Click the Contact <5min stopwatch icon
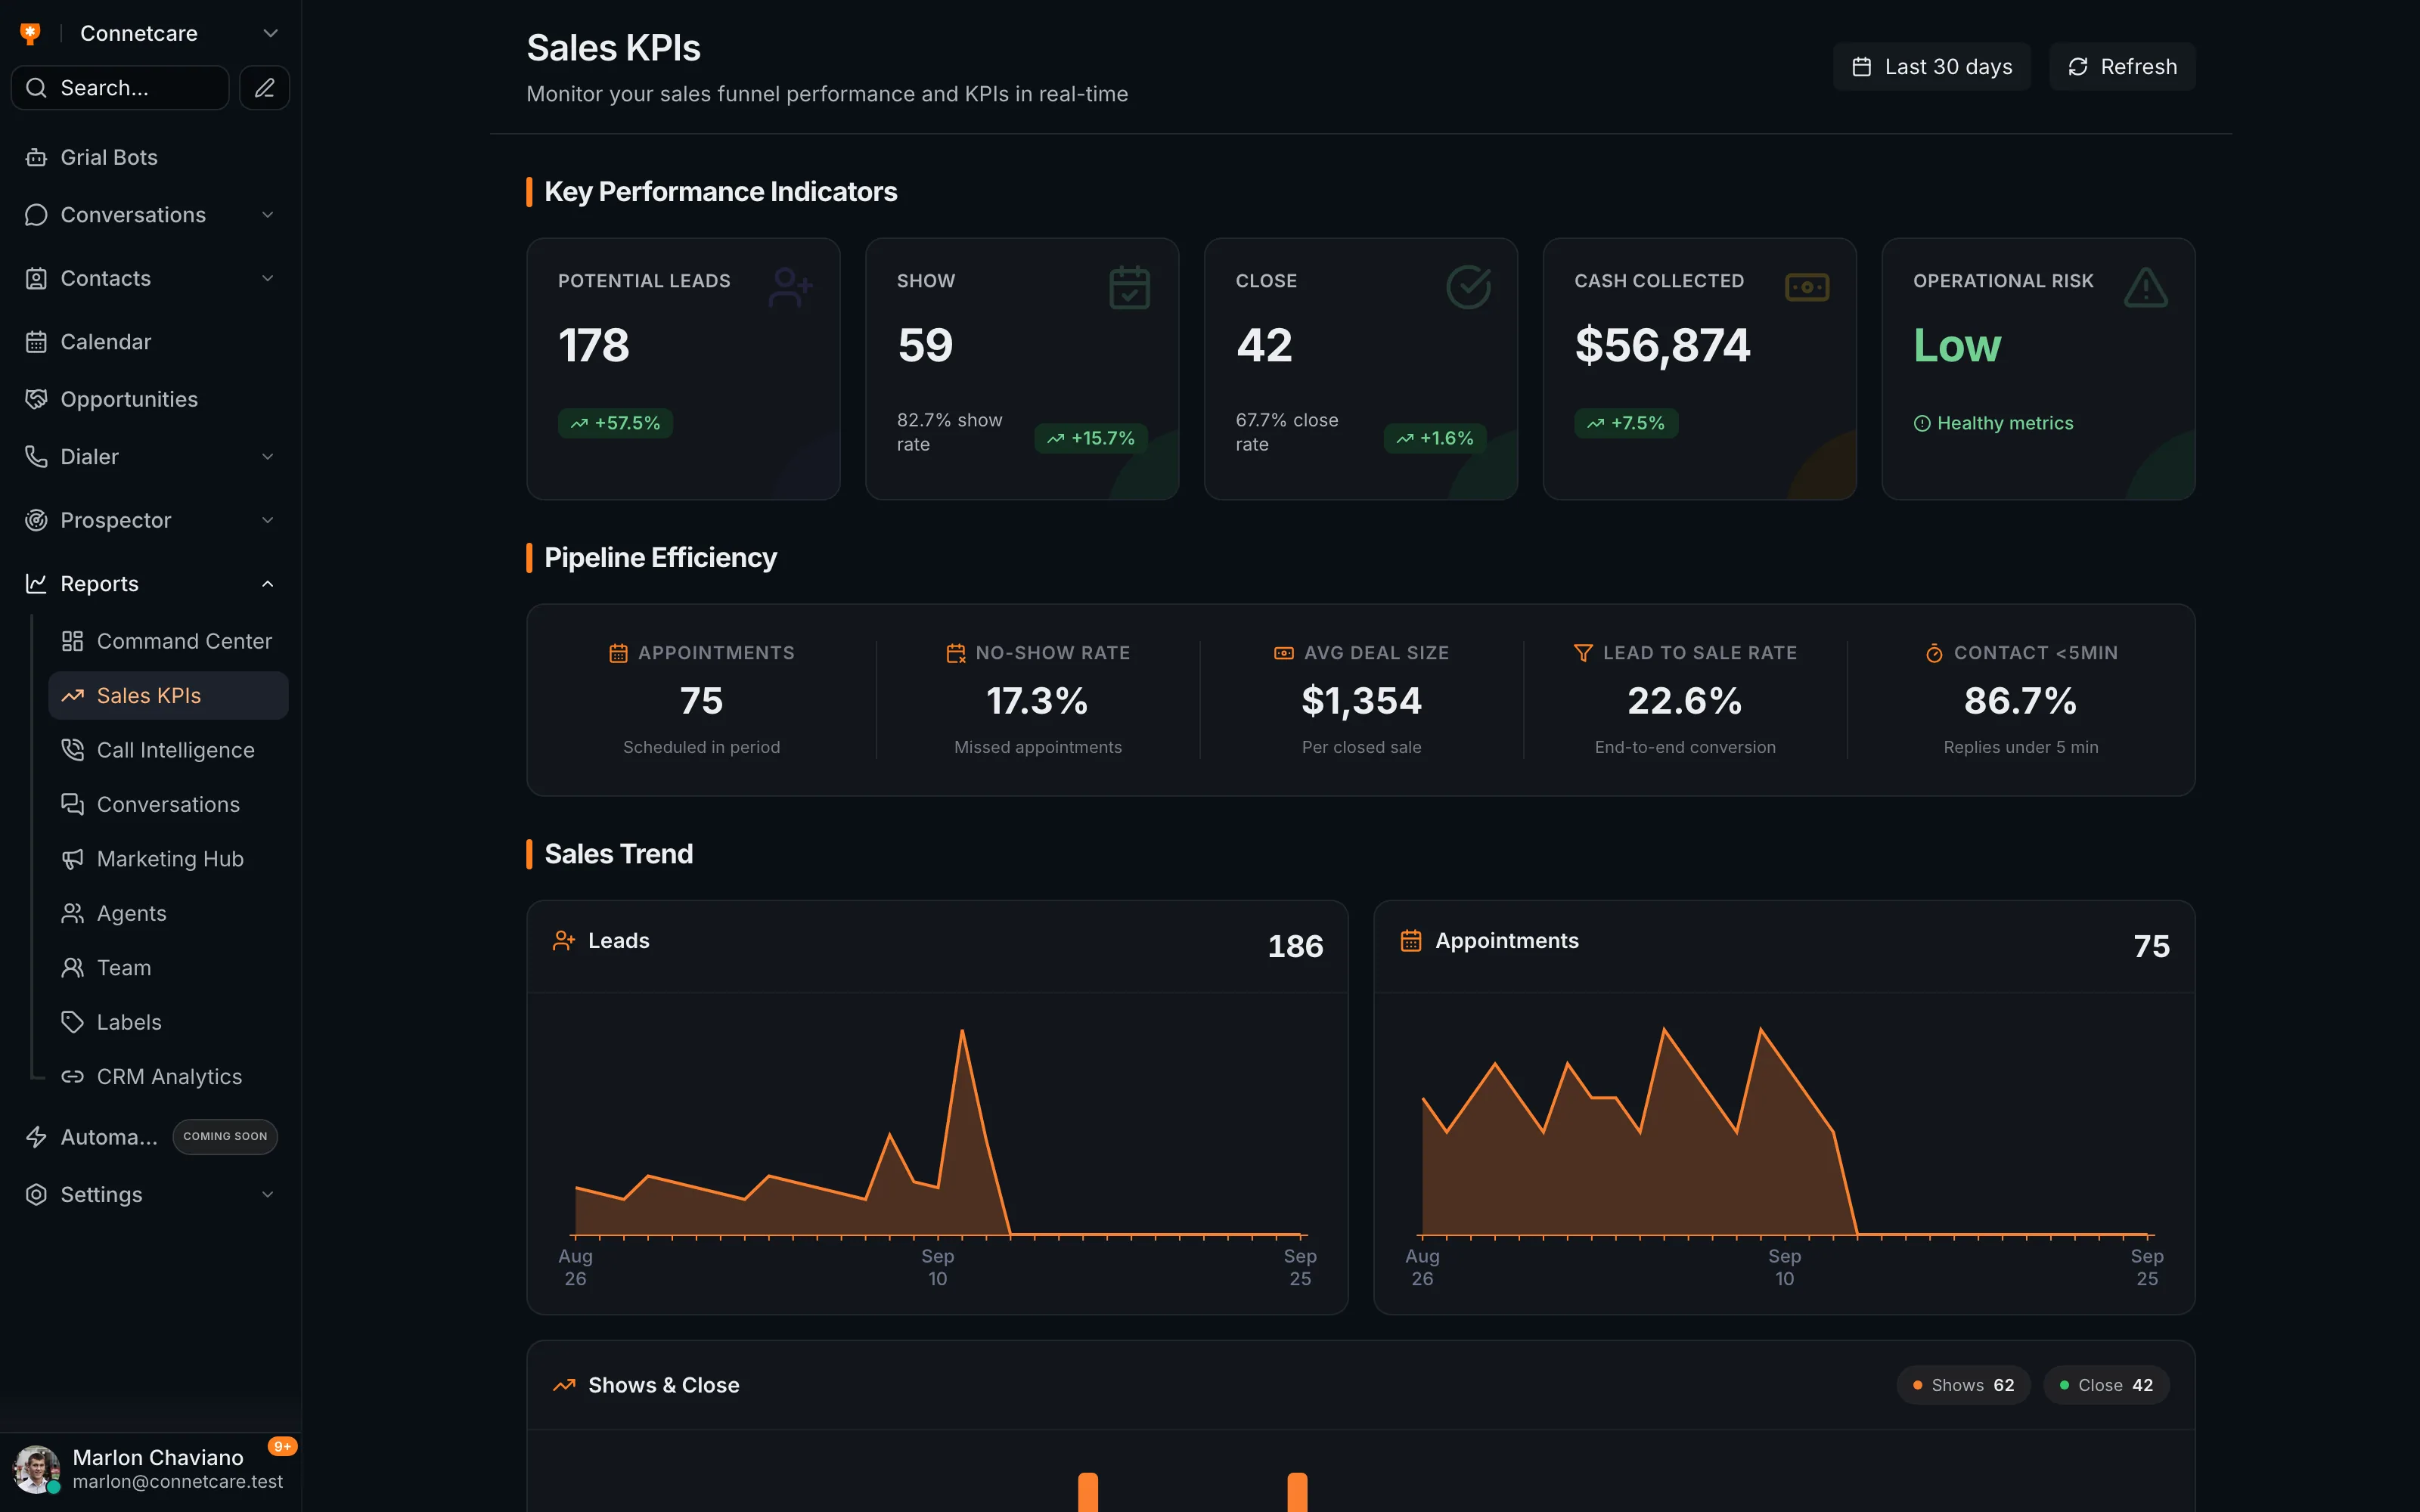This screenshot has width=2420, height=1512. [x=1934, y=653]
